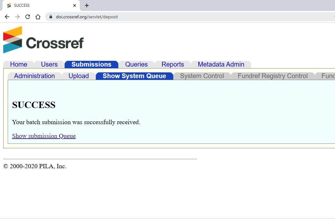Open the Fundref Registry Control sub-tab

coord(273,76)
